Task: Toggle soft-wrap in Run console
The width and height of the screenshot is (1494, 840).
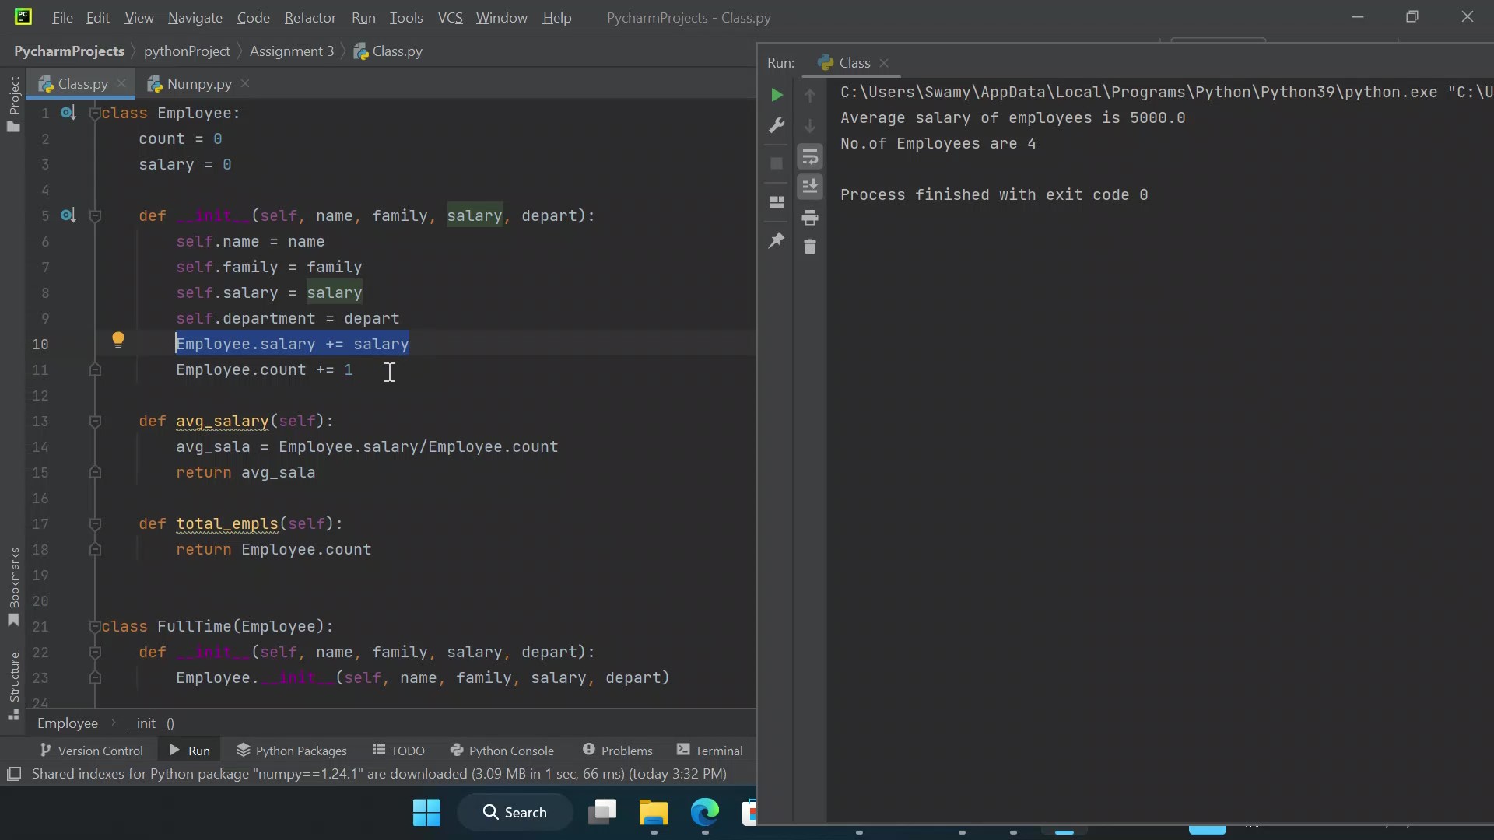Action: (810, 157)
